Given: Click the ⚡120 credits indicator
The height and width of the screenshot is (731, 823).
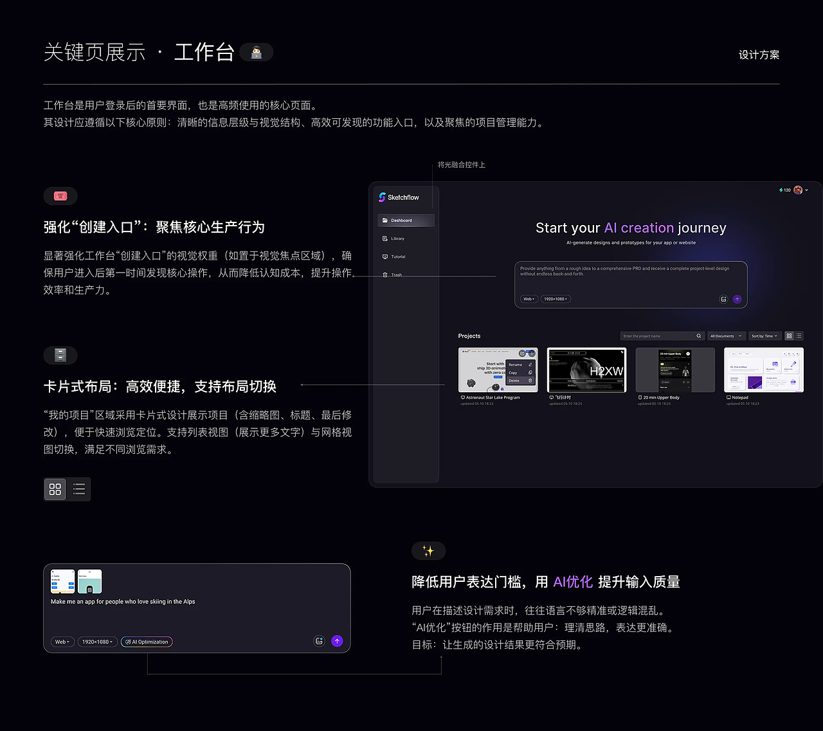Looking at the screenshot, I should point(784,190).
